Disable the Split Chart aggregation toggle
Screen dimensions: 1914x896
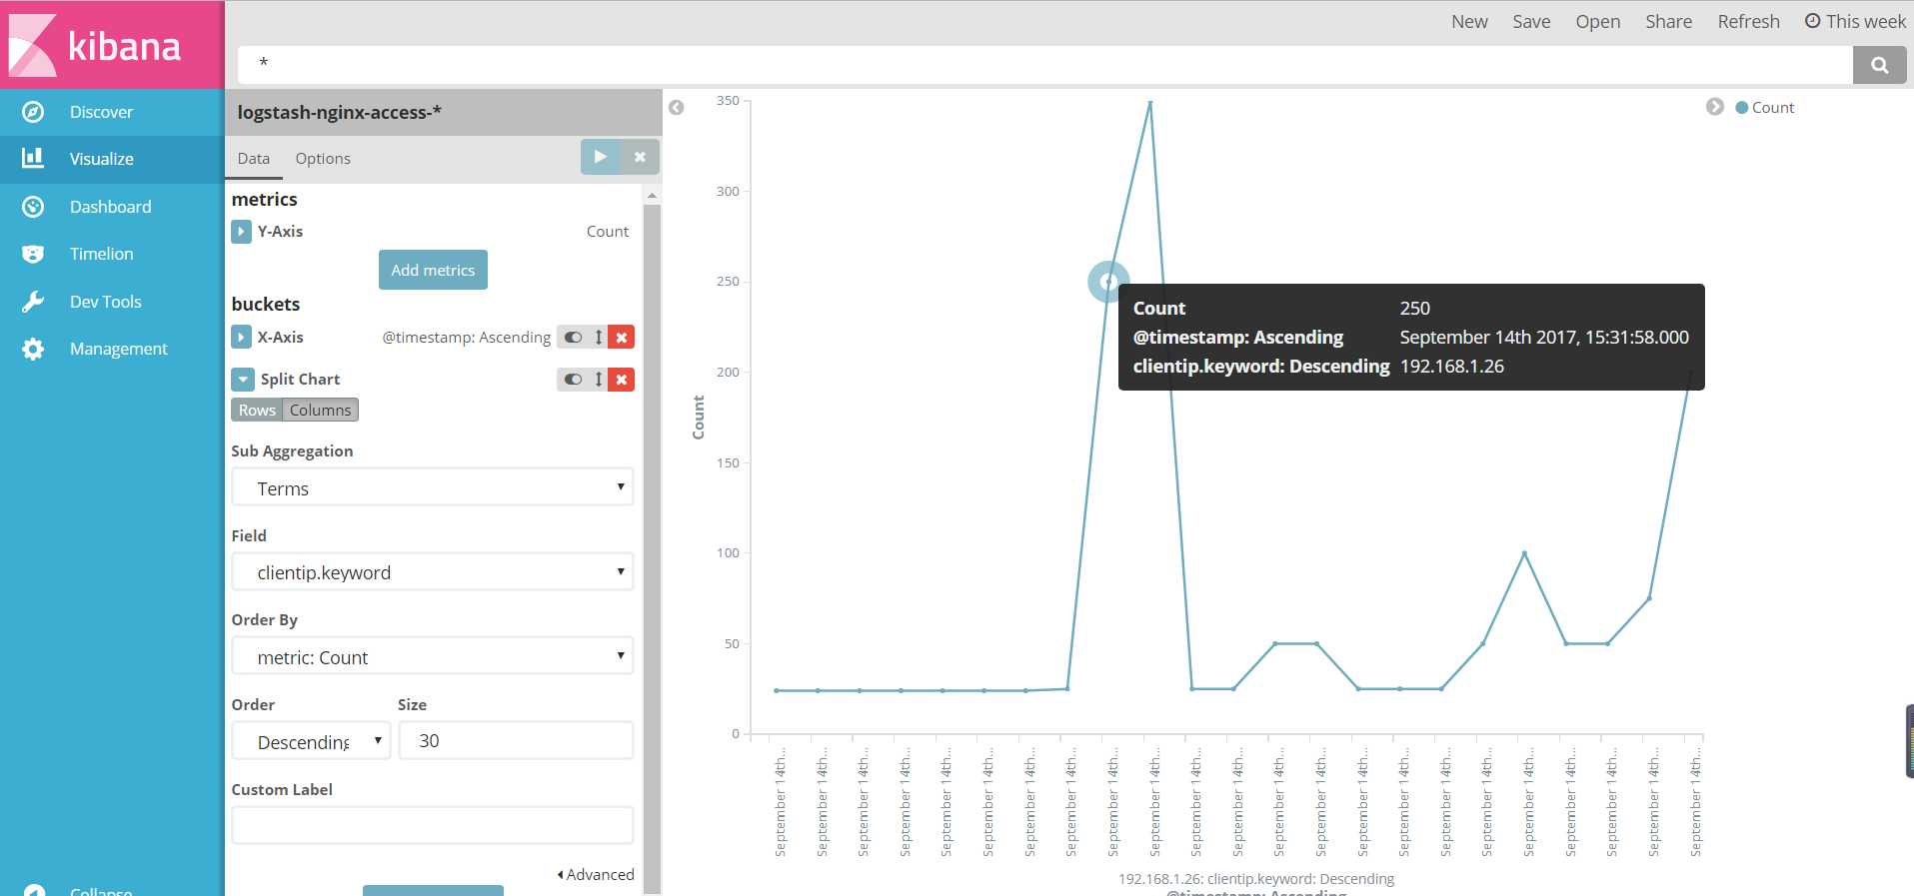(x=573, y=380)
